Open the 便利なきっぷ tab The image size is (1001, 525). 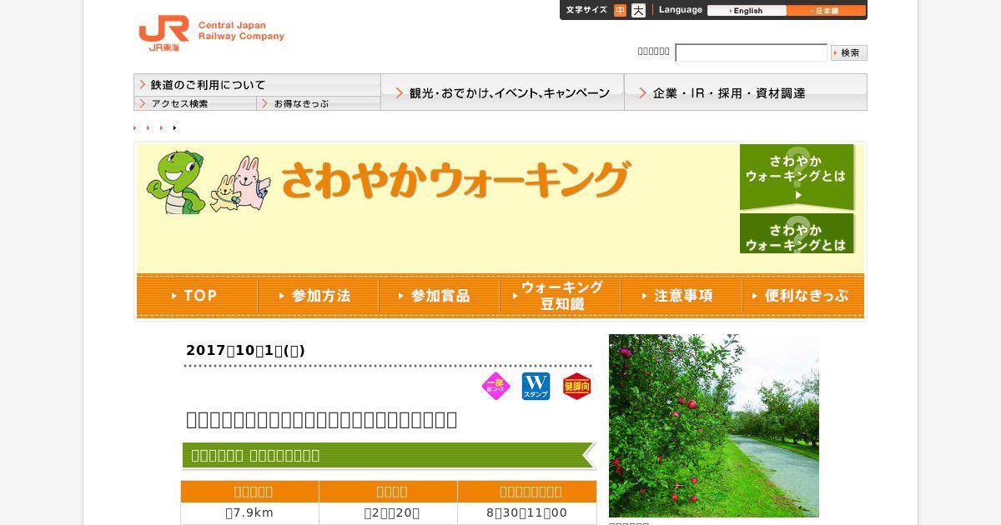click(x=803, y=296)
